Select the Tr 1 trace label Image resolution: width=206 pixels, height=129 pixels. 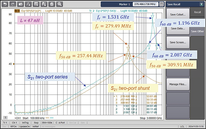tap(17, 11)
